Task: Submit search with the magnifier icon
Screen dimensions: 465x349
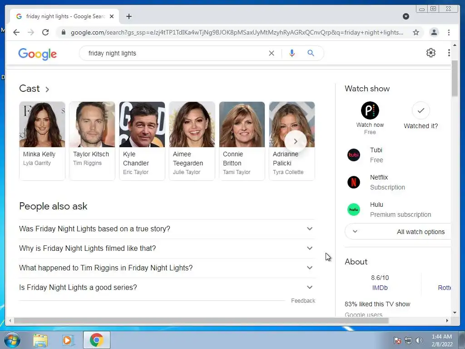Action: 311,53
